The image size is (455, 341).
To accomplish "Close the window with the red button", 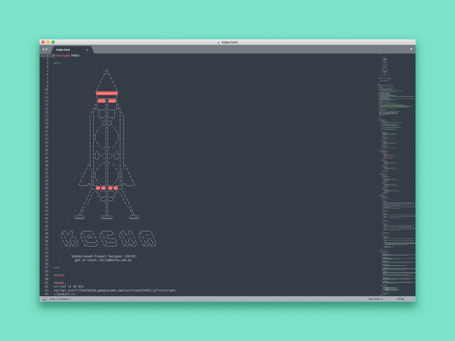I will tap(43, 42).
